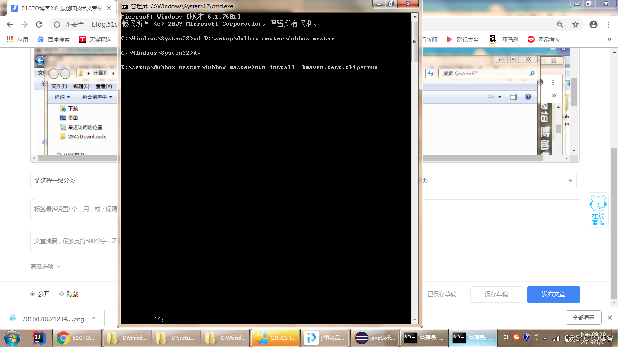Close the 51CTO博客2.0 browser tab
This screenshot has height=347, width=618.
pyautogui.click(x=109, y=8)
